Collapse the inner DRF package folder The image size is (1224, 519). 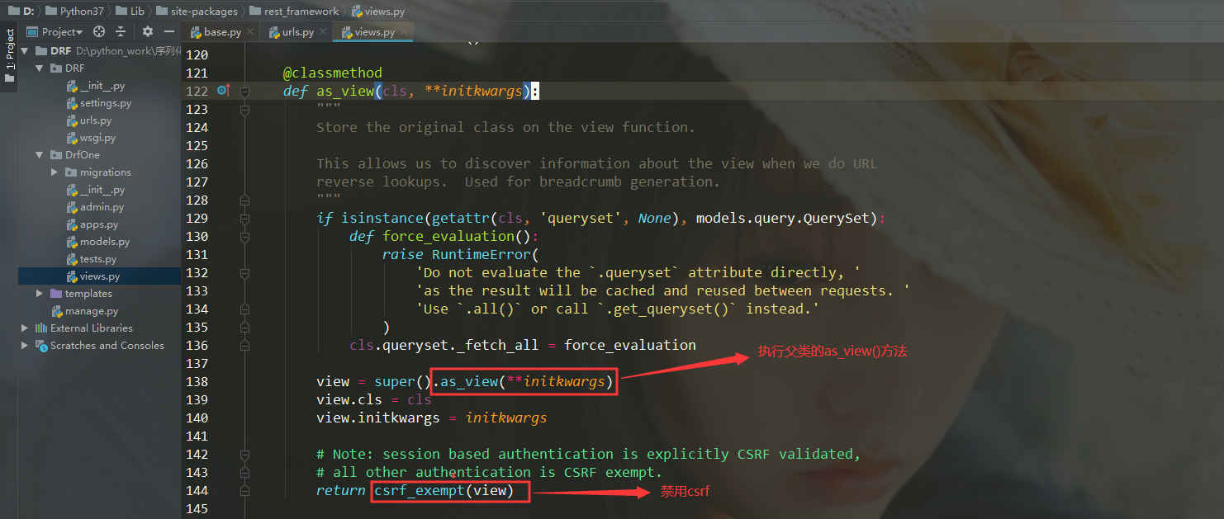(40, 68)
